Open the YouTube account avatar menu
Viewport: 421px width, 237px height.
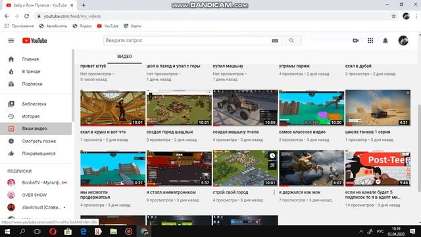click(x=403, y=41)
